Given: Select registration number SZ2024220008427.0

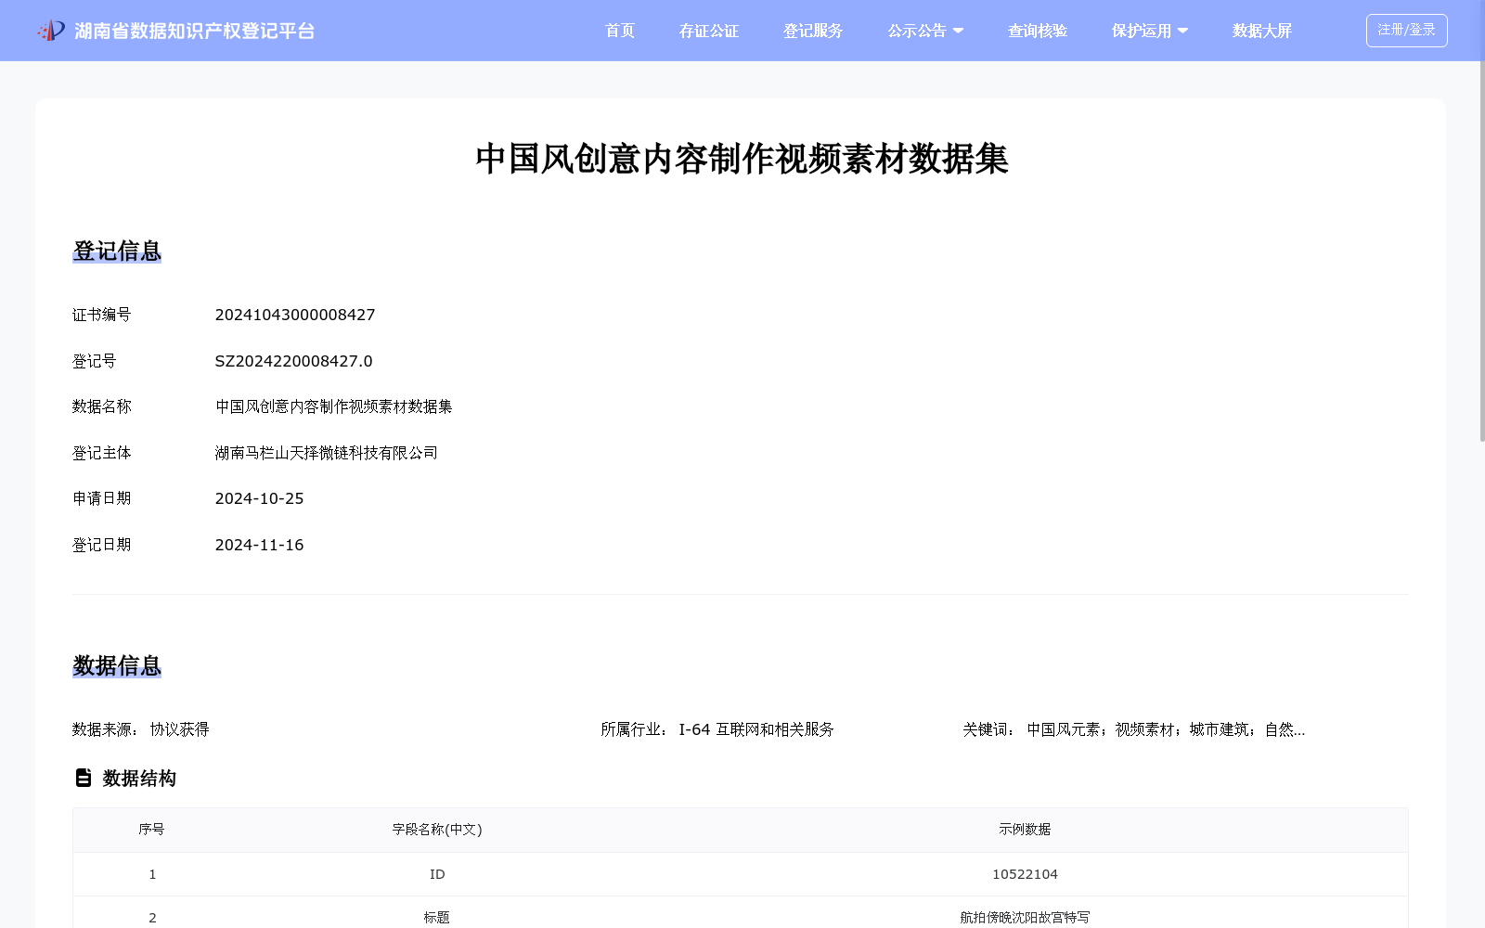Looking at the screenshot, I should (x=293, y=361).
